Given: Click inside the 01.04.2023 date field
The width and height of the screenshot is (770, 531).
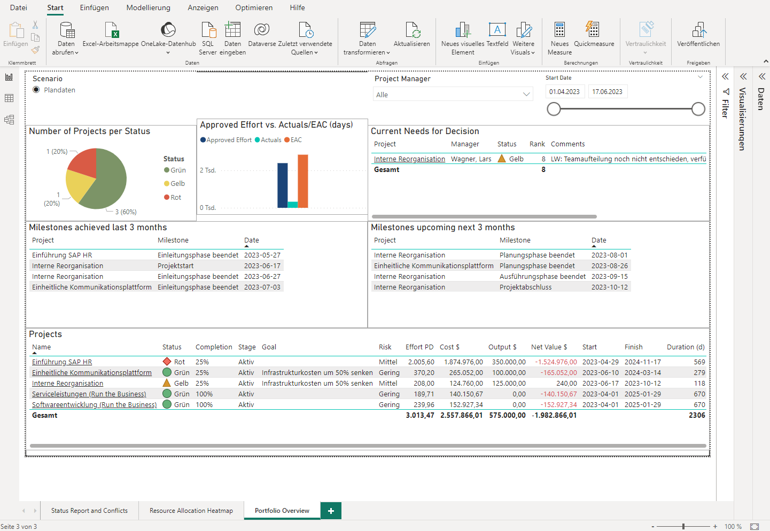Looking at the screenshot, I should [x=564, y=91].
